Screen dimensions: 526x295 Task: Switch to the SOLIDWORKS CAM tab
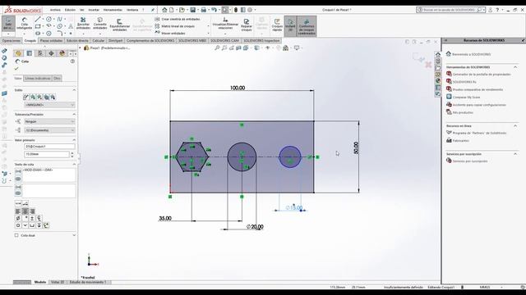tap(224, 40)
